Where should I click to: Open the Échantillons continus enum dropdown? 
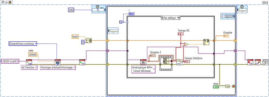coord(36,44)
